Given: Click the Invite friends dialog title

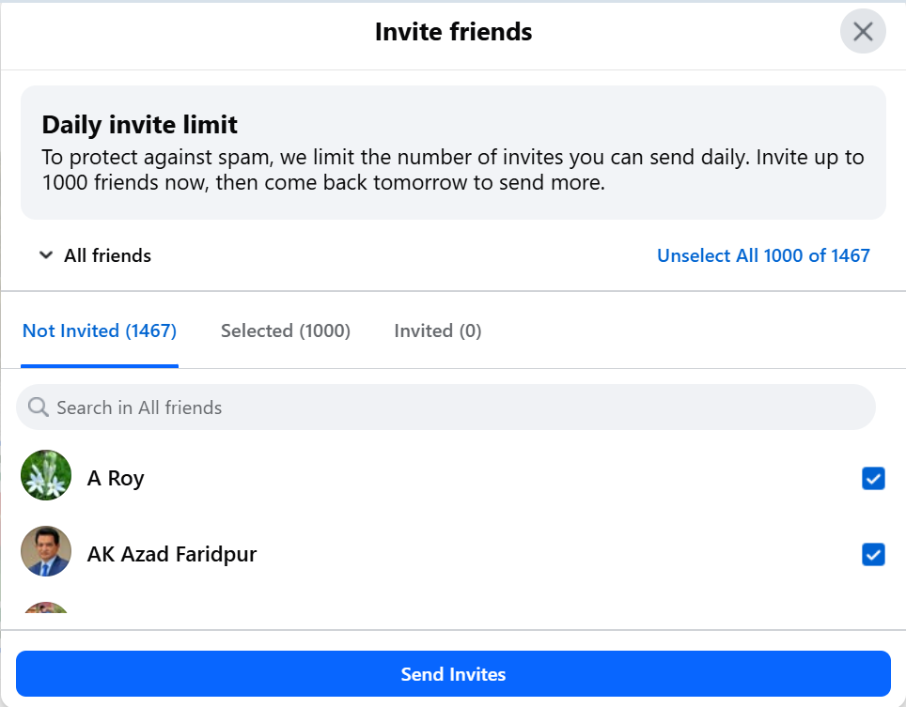Looking at the screenshot, I should click(x=453, y=32).
